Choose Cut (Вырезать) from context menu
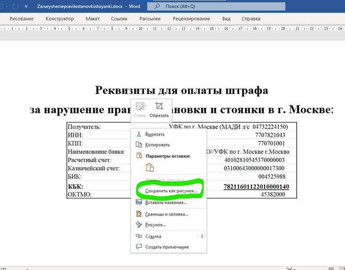345x270 pixels. pos(155,135)
